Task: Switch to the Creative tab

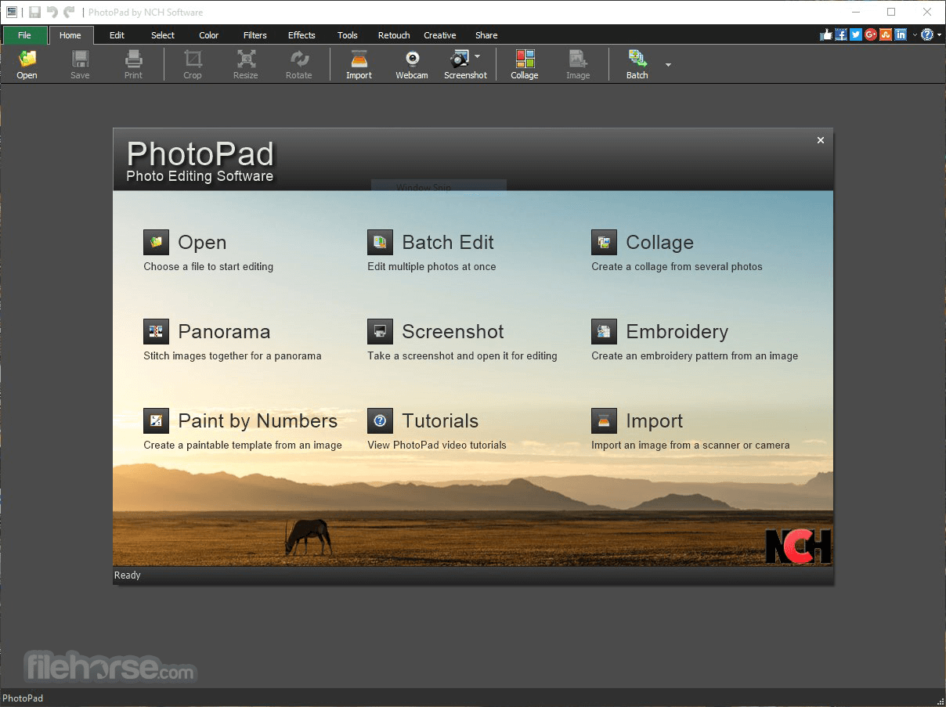Action: coord(440,35)
